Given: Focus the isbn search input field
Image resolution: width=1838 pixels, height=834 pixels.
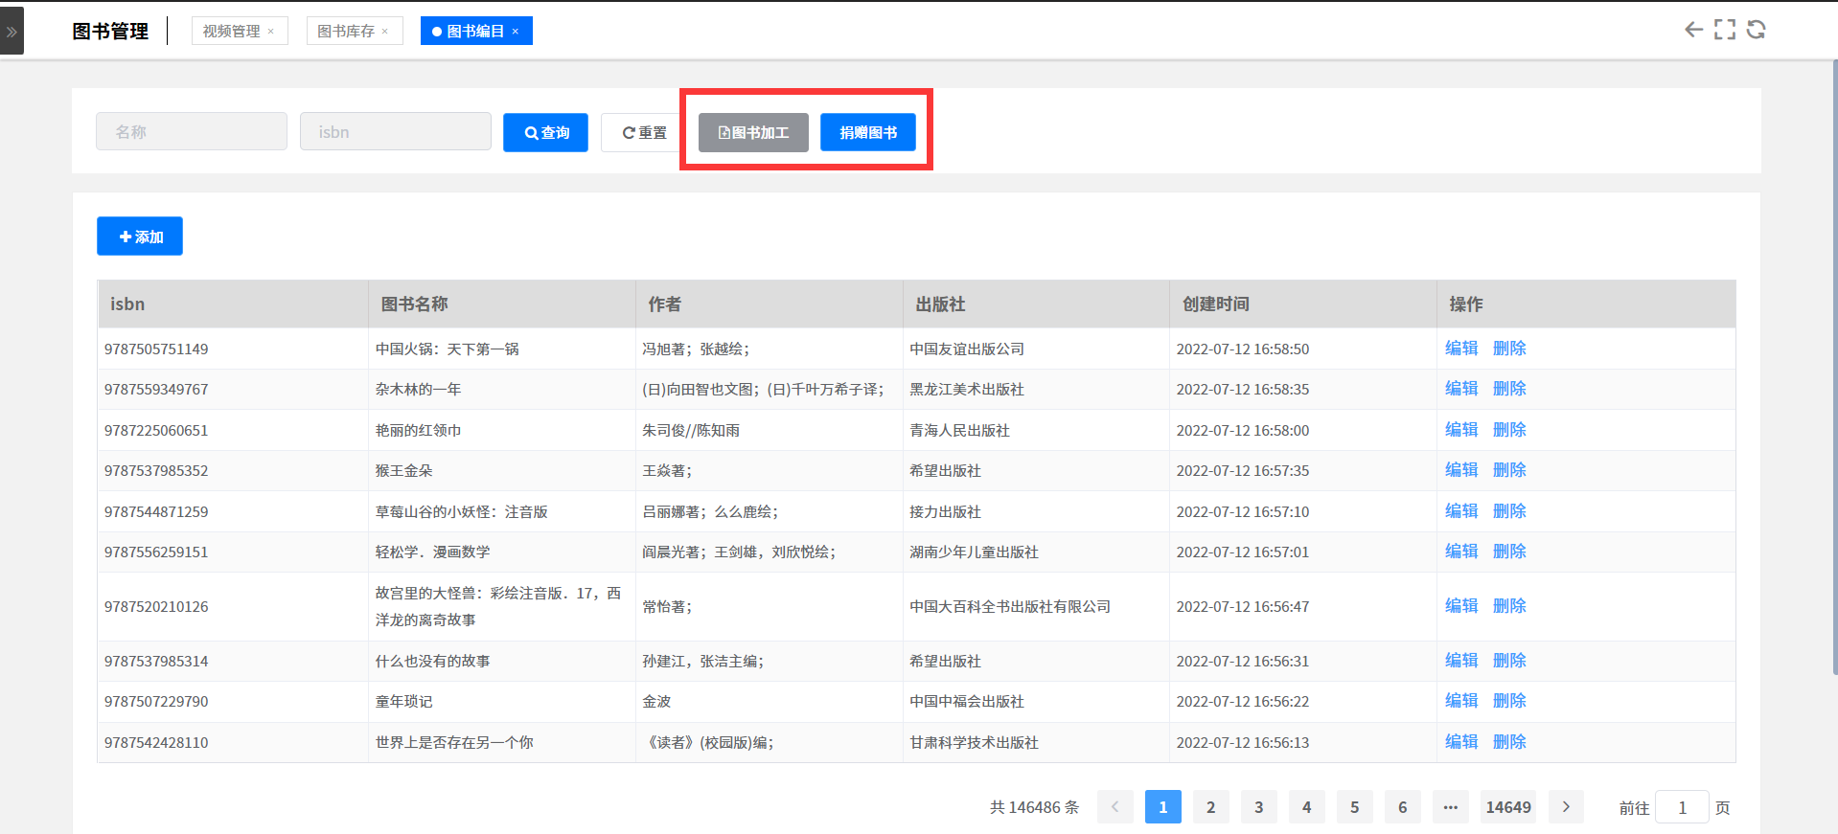Looking at the screenshot, I should 395,132.
